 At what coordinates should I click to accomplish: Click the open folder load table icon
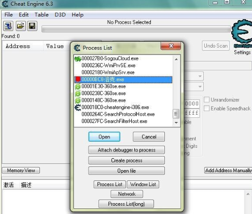[x=21, y=26]
